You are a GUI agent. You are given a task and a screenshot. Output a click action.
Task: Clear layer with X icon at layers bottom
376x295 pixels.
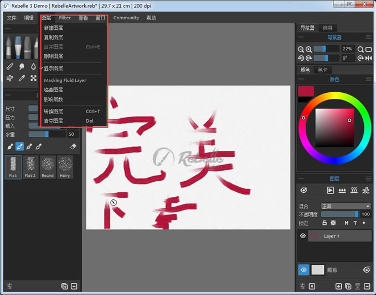pos(312,286)
